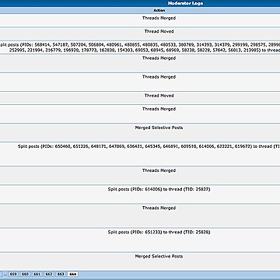Select Threads Merged entry directly above TID 25828 split

click(159, 208)
